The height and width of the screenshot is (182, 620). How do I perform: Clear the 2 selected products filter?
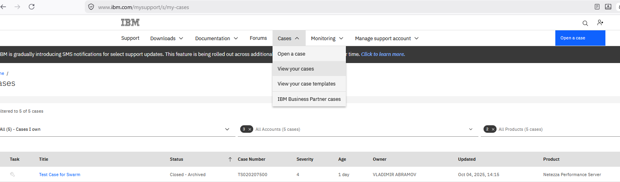click(493, 129)
